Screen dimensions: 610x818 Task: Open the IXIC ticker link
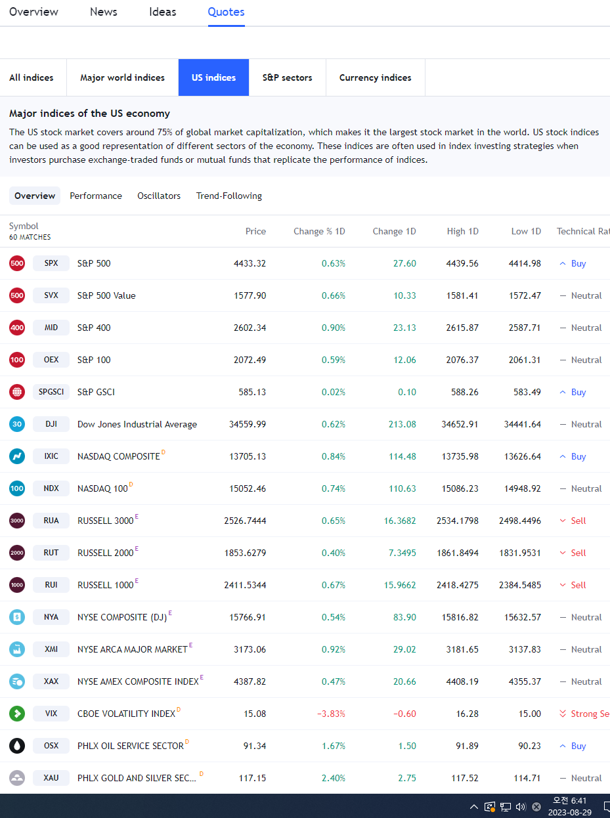(51, 456)
